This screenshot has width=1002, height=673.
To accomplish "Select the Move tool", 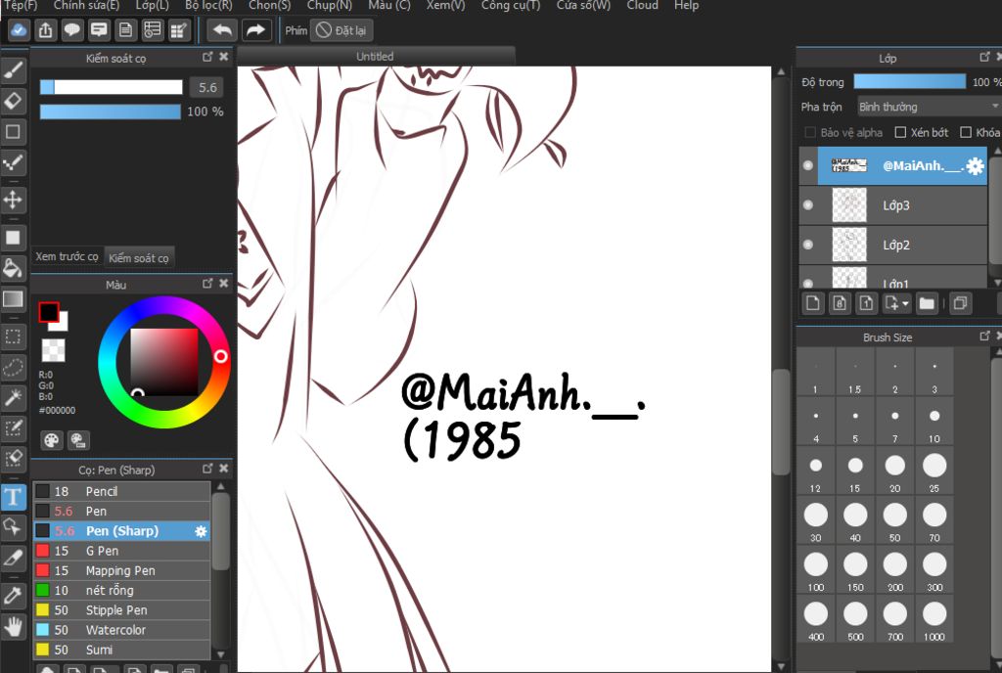I will [x=14, y=200].
